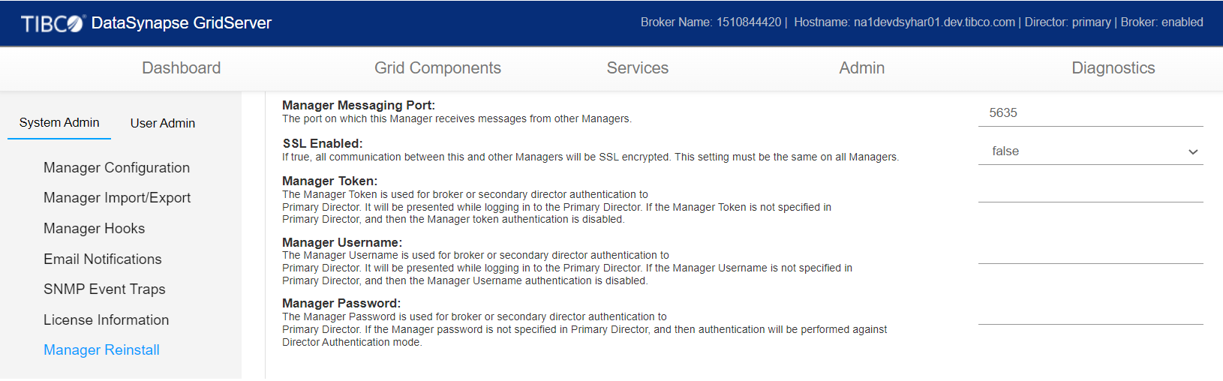Open the Services menu
The height and width of the screenshot is (381, 1223).
click(x=637, y=68)
